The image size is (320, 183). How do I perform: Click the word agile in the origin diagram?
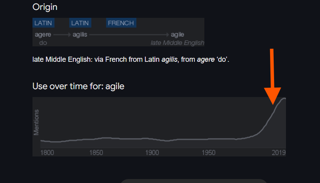(x=177, y=35)
